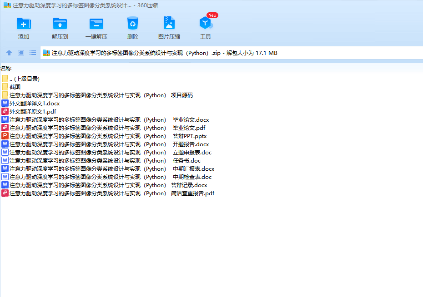
Task: Select the 截图 folder
Action: (11, 87)
